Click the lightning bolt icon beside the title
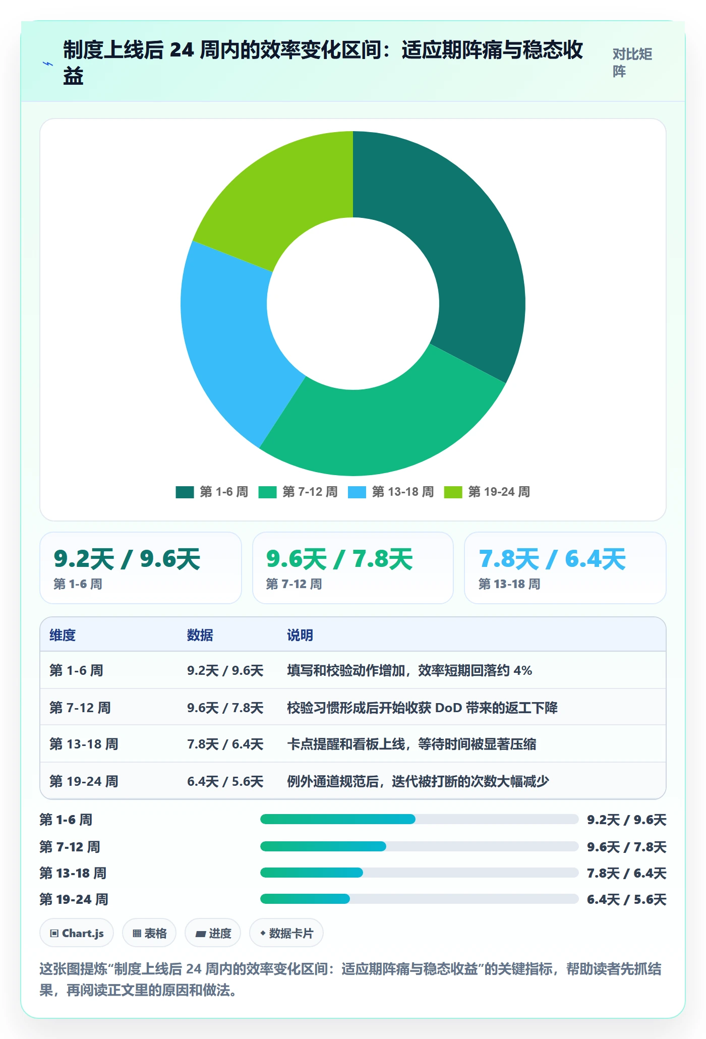706x1039 pixels. click(x=48, y=64)
